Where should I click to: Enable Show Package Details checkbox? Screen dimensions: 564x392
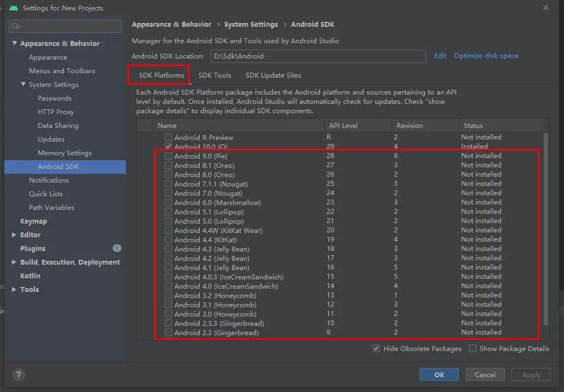tap(473, 348)
